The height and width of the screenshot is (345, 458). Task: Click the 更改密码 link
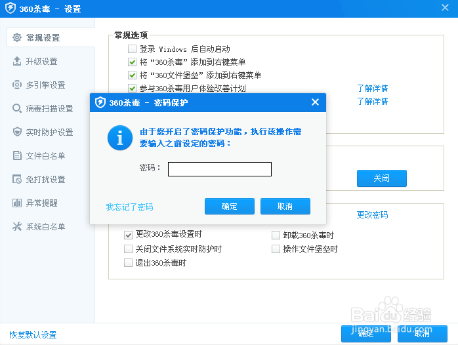(372, 215)
